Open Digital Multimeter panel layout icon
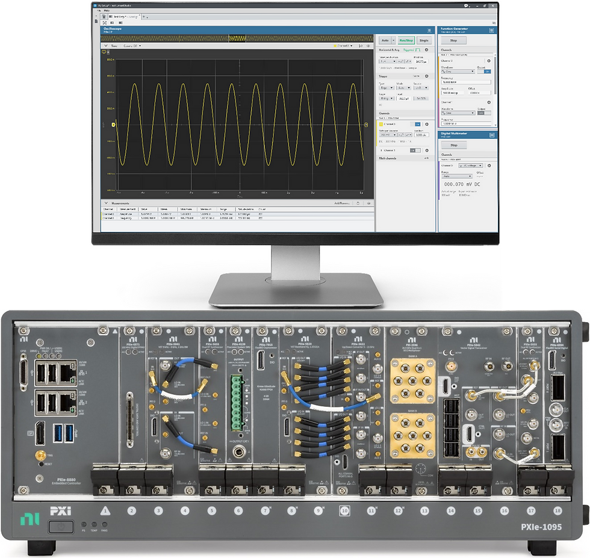The height and width of the screenshot is (558, 590). point(491,135)
